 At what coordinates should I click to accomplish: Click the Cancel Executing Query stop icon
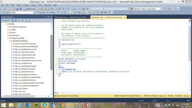point(58,13)
